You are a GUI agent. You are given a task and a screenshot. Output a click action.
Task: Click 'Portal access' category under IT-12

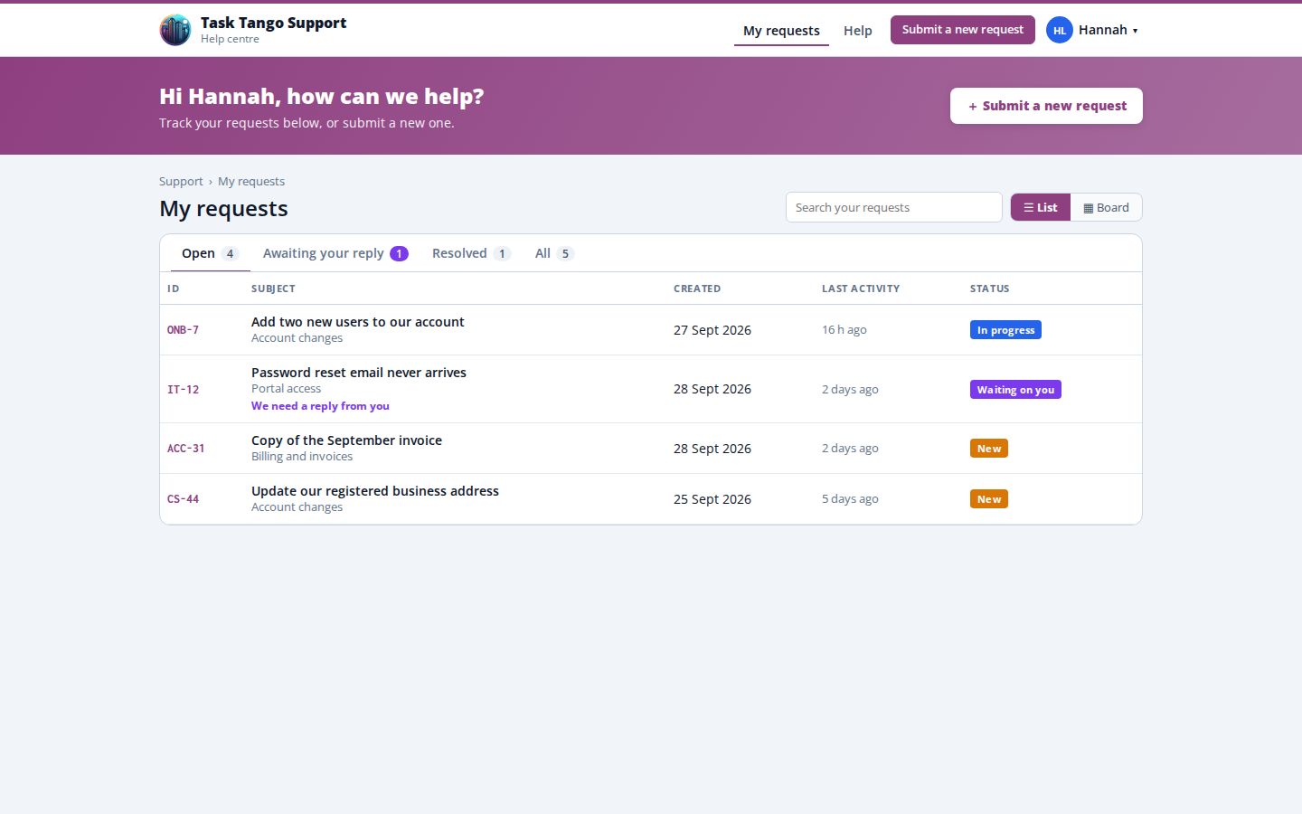(x=286, y=389)
